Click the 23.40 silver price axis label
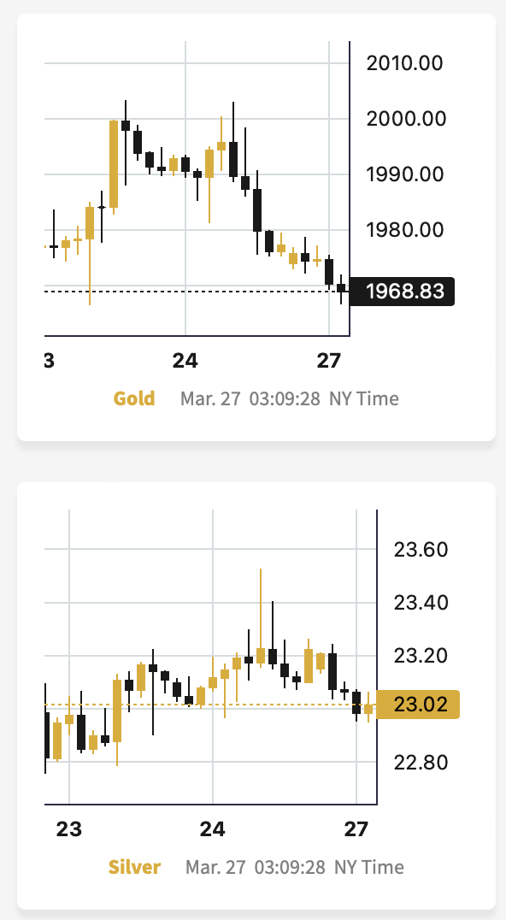Screen dimensions: 506x920 [421, 603]
